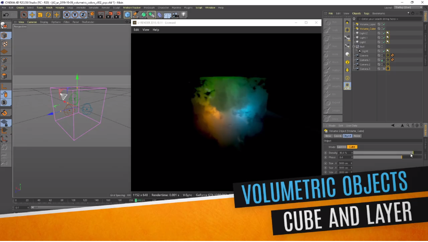Toggle render checkmark for Volume_Layer
This screenshot has width=428, height=242.
(x=384, y=24)
